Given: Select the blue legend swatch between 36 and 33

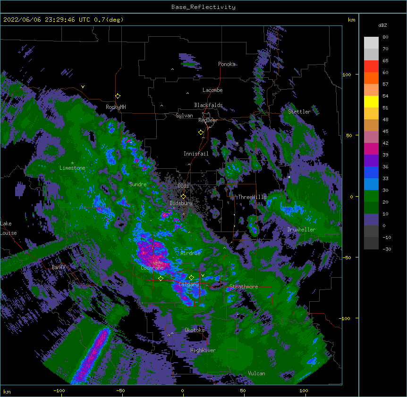Looking at the screenshot, I should tap(371, 172).
